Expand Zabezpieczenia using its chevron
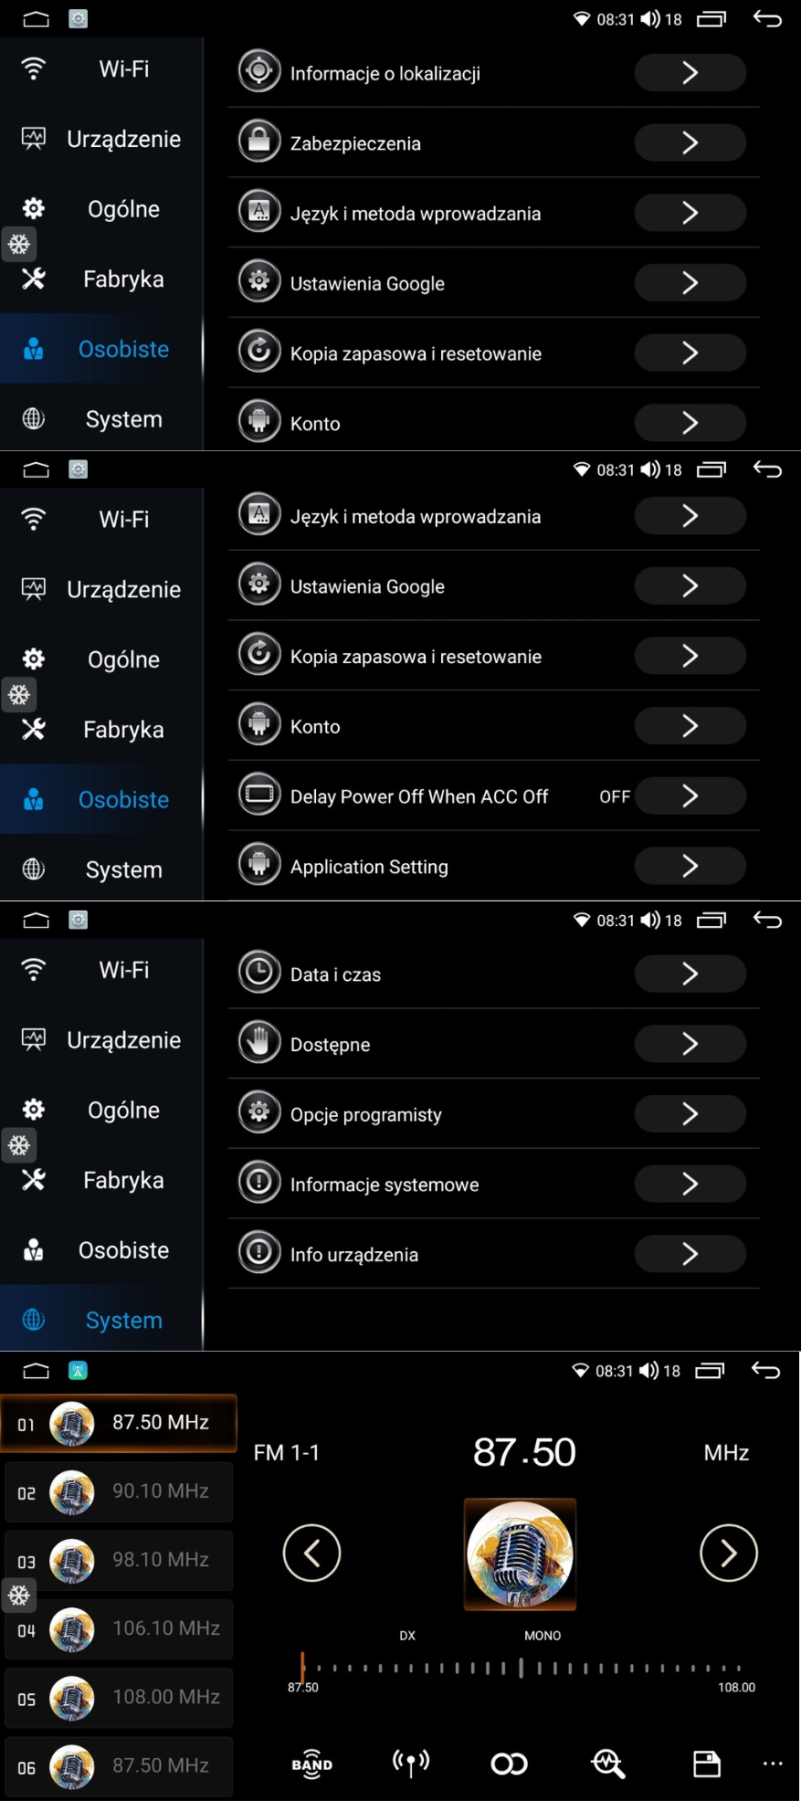This screenshot has width=801, height=1801. pyautogui.click(x=690, y=143)
